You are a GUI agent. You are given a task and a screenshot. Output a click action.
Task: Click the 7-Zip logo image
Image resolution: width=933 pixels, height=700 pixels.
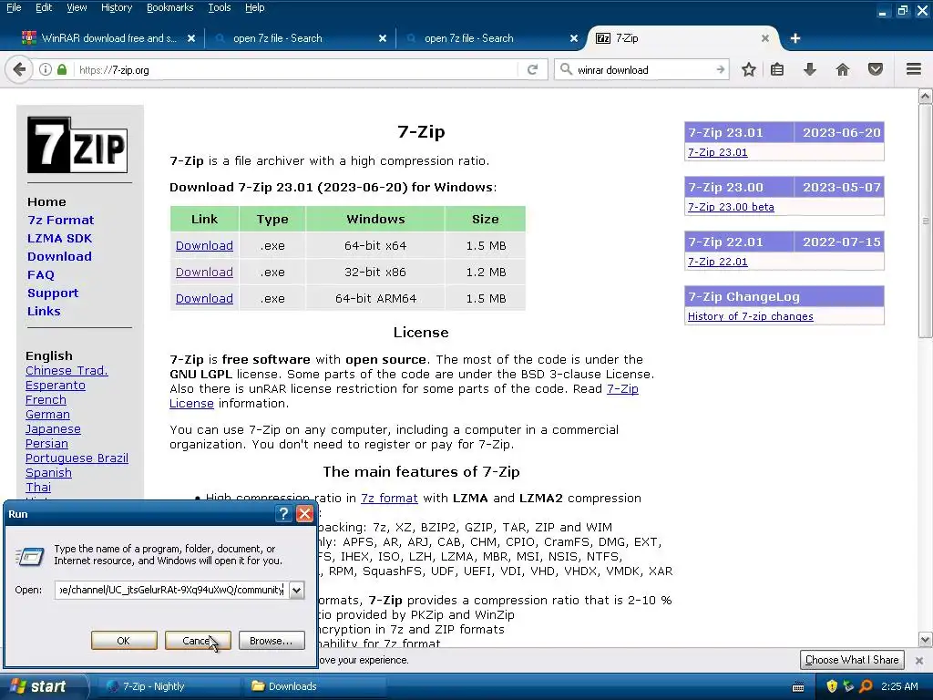[77, 145]
